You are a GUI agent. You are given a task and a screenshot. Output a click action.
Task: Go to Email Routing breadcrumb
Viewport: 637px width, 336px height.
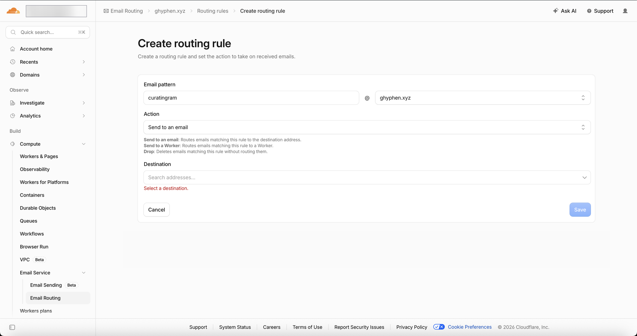(x=123, y=11)
